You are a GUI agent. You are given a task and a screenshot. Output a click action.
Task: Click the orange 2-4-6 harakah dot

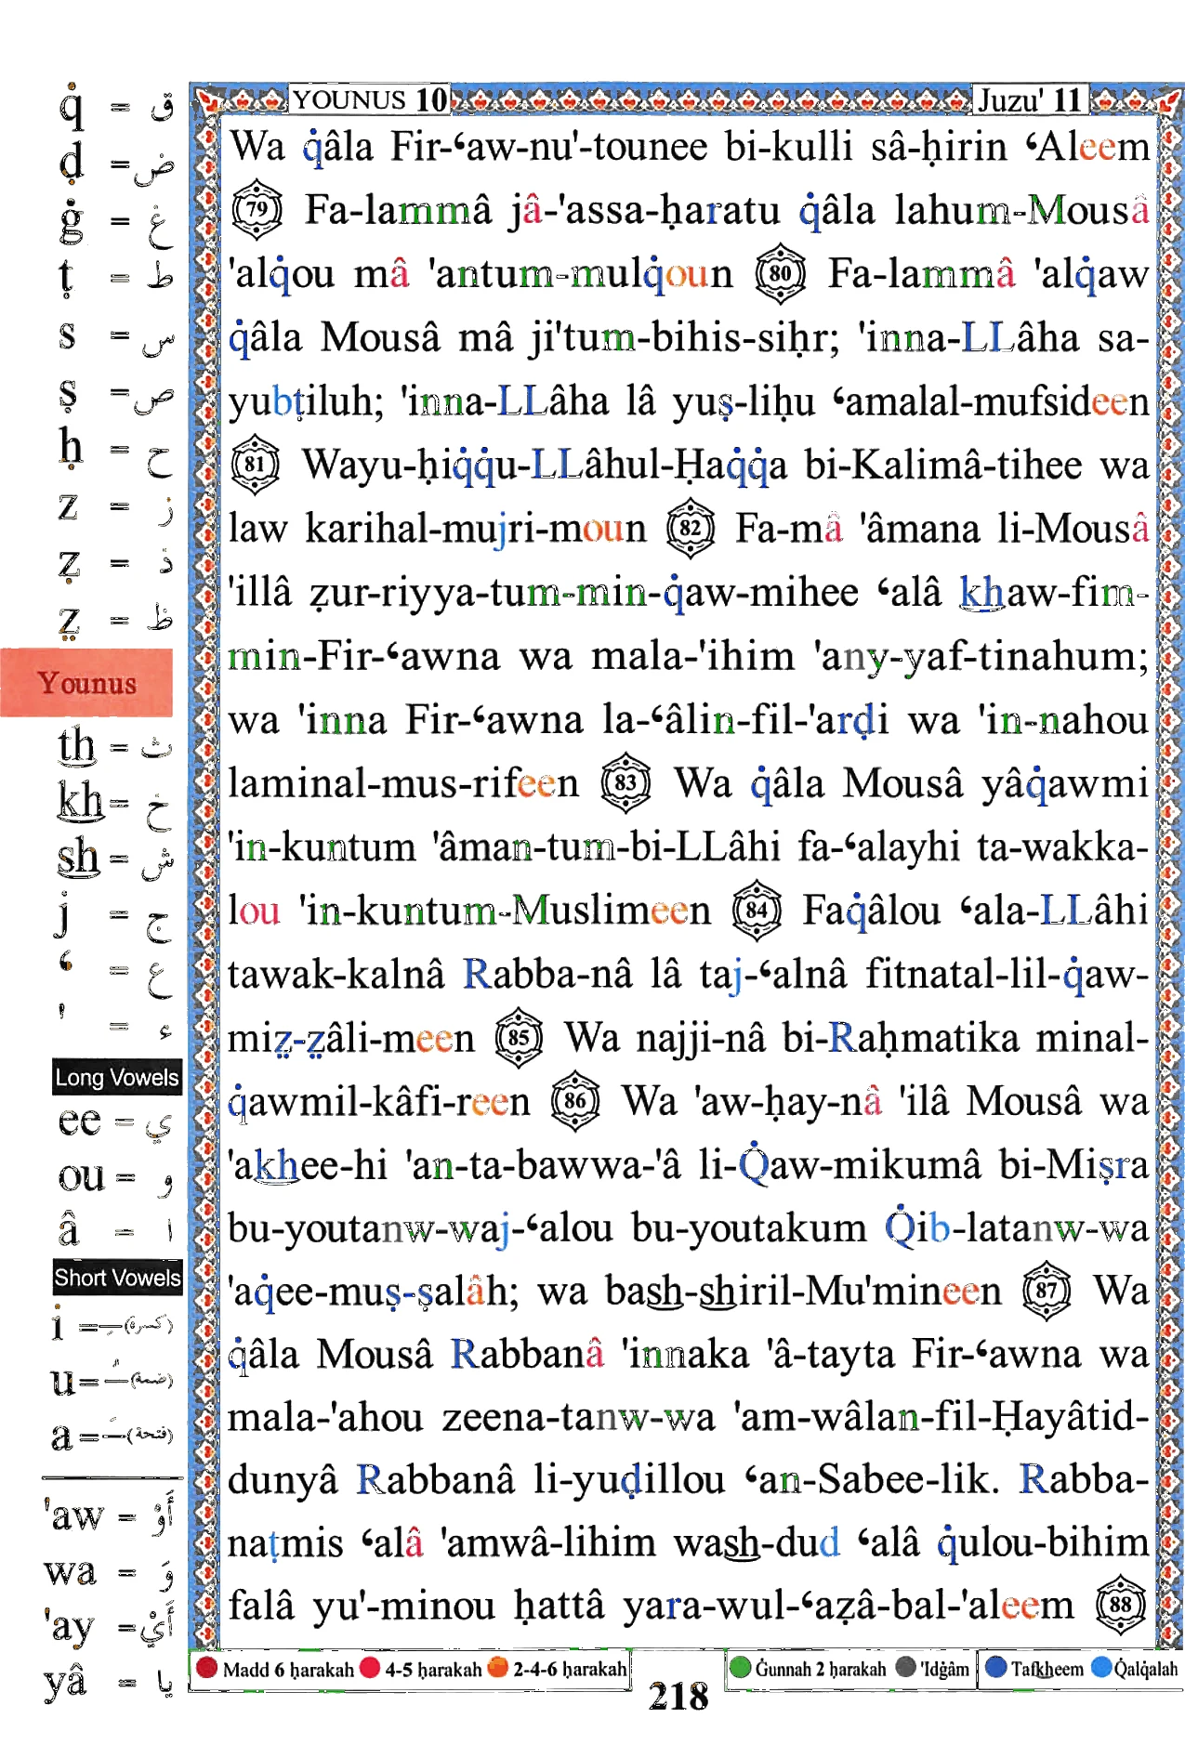click(x=498, y=1668)
